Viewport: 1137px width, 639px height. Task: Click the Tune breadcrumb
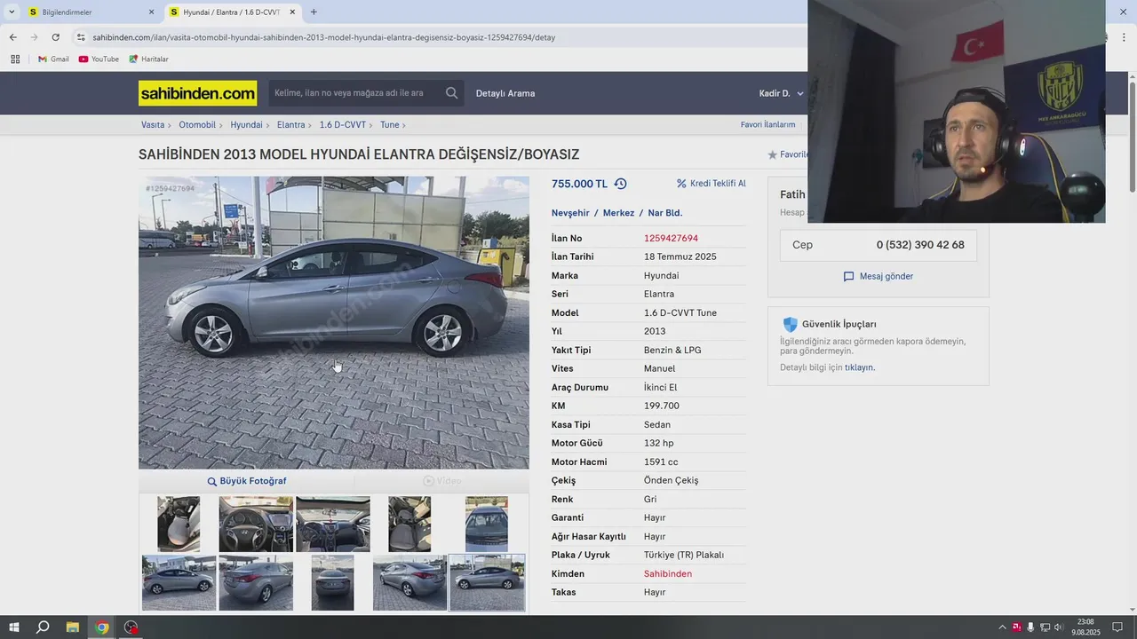pos(389,125)
